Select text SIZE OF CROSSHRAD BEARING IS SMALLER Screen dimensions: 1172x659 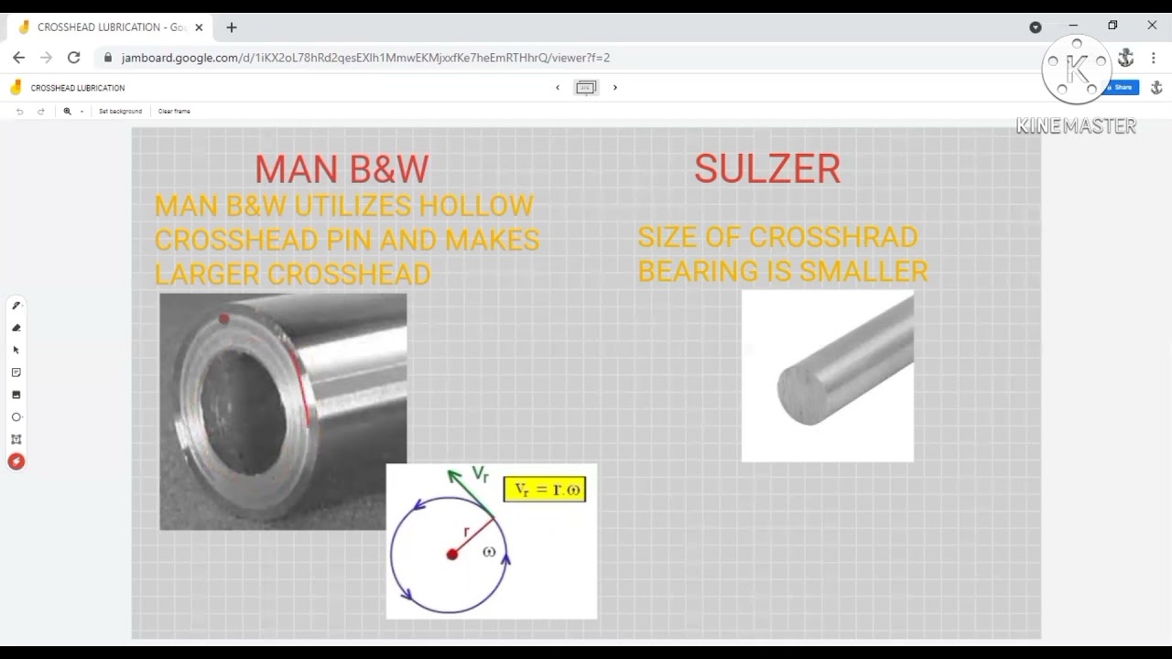pyautogui.click(x=783, y=254)
